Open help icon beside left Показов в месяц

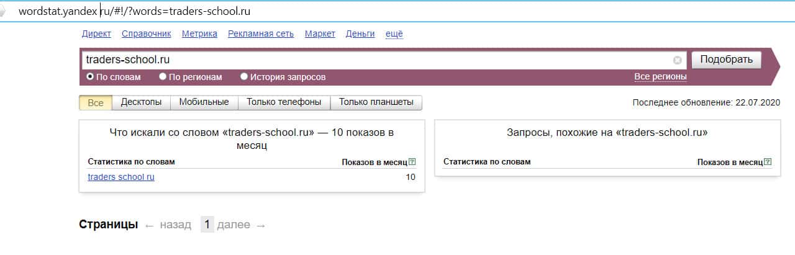(x=412, y=162)
